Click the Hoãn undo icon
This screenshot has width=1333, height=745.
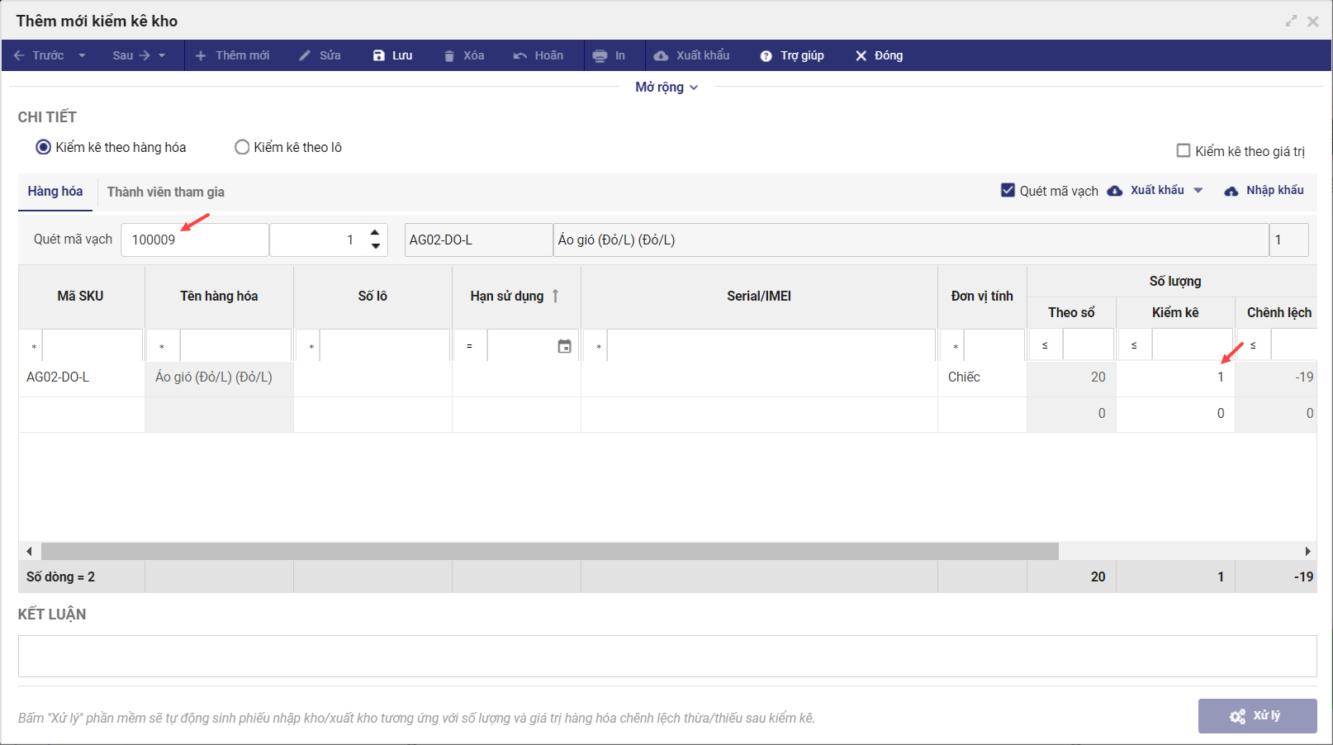(x=520, y=56)
